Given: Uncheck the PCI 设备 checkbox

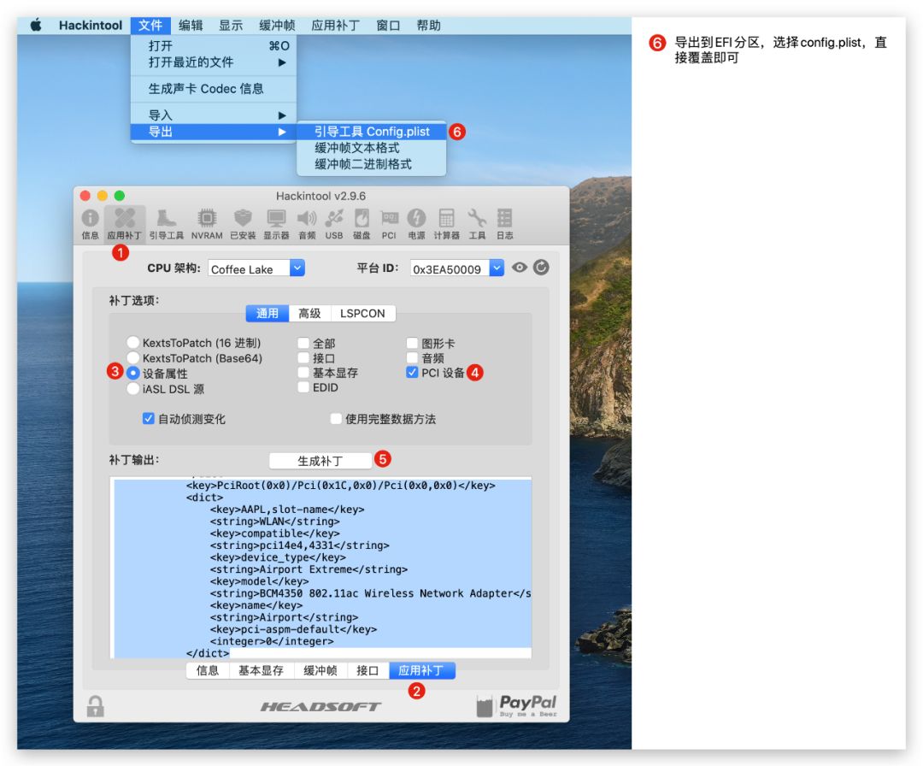Looking at the screenshot, I should tap(412, 372).
